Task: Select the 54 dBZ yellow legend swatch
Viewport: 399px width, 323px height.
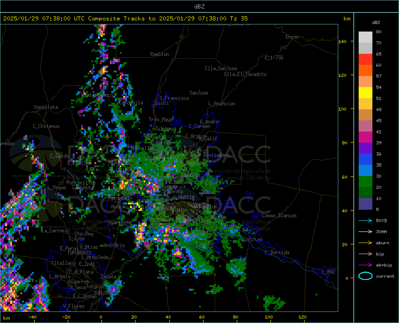Action: (x=365, y=93)
